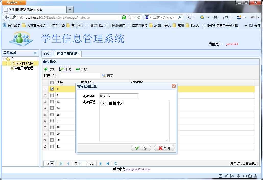
Task: Check the checkbox for row with 编号 2
Action: coord(52,95)
